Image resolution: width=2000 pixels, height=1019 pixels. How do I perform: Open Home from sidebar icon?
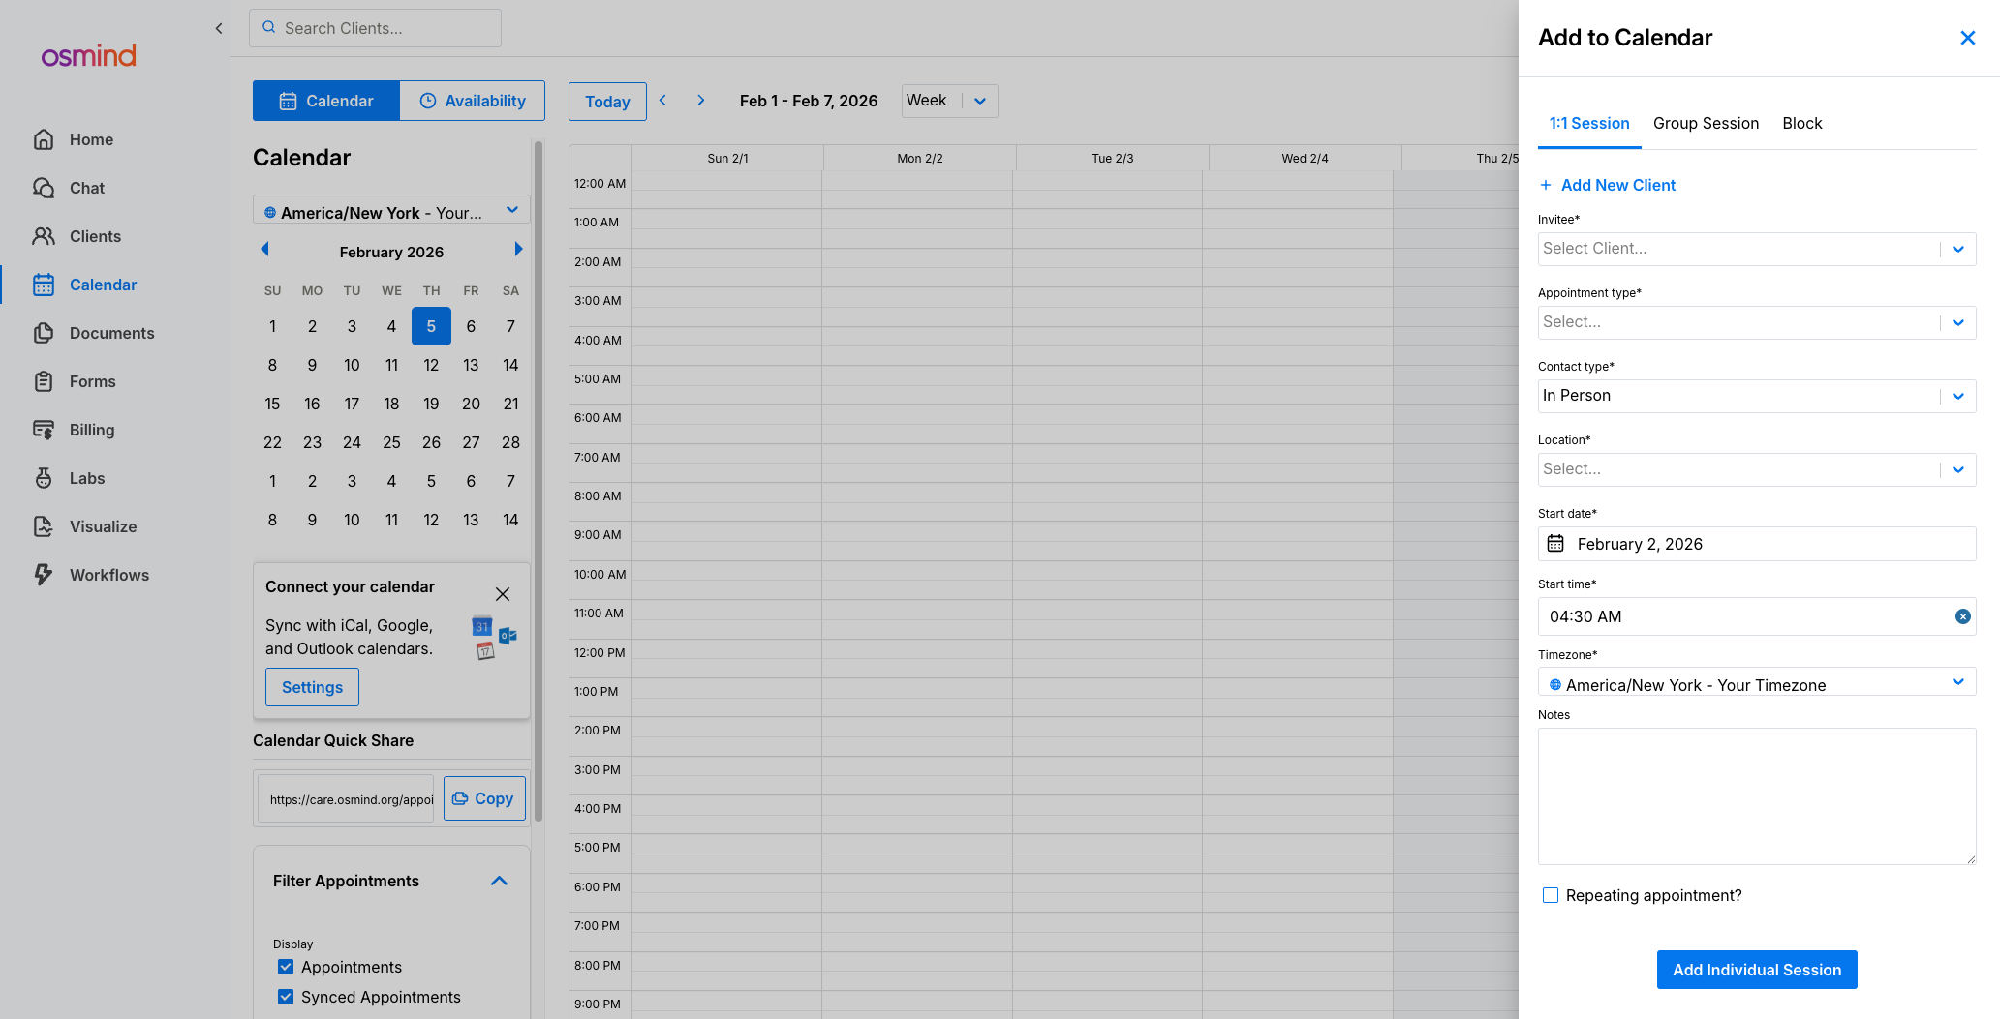pyautogui.click(x=44, y=139)
